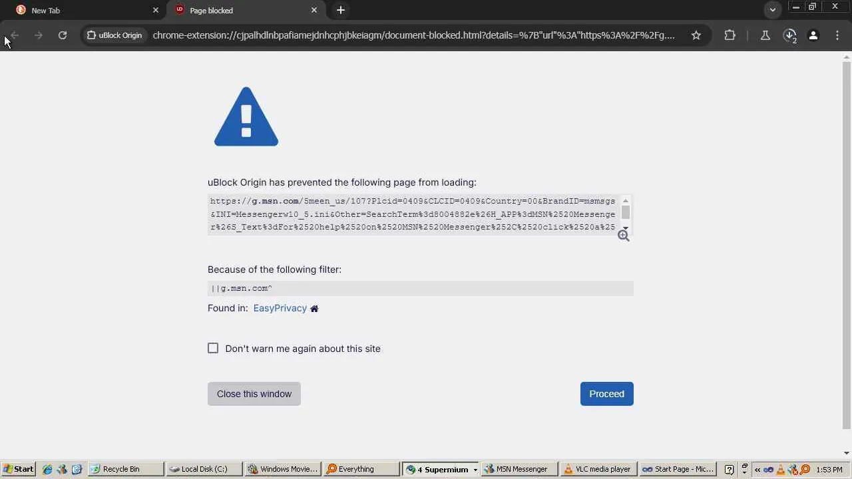The height and width of the screenshot is (479, 852).
Task: Click Proceed to load the page
Action: (607, 394)
